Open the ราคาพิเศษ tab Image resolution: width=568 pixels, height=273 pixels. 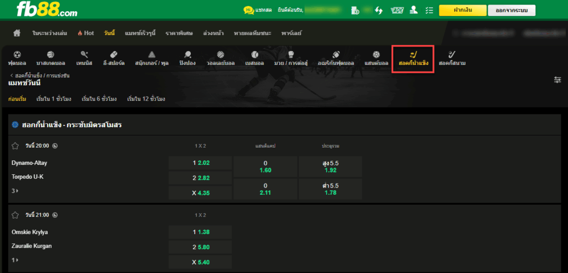(x=179, y=33)
